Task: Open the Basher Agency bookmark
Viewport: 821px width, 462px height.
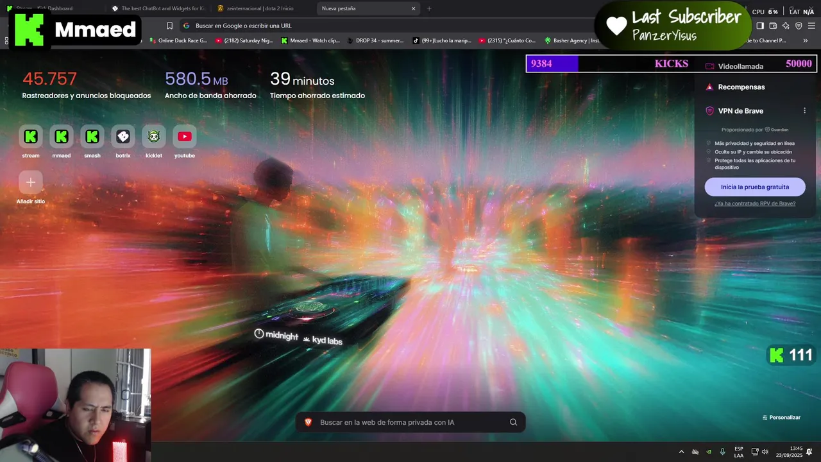Action: click(x=572, y=40)
